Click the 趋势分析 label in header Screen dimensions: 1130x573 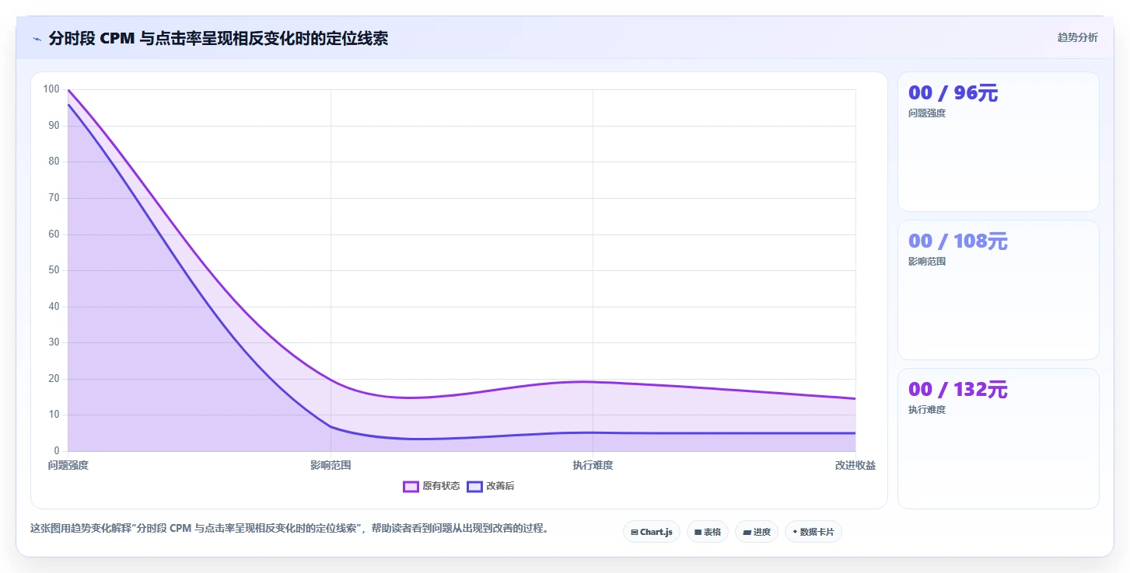pyautogui.click(x=1078, y=37)
